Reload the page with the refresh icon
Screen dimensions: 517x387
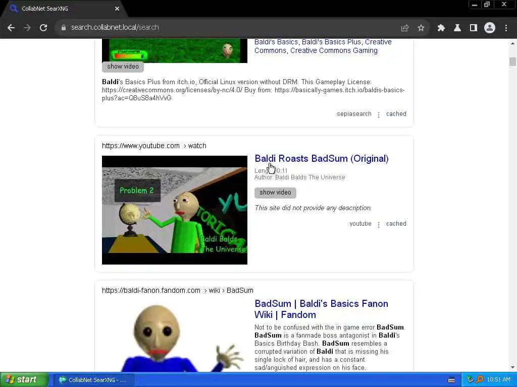tap(43, 28)
